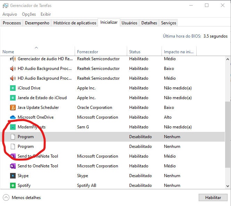Go to the Serviços tab
The width and height of the screenshot is (231, 206).
[168, 23]
